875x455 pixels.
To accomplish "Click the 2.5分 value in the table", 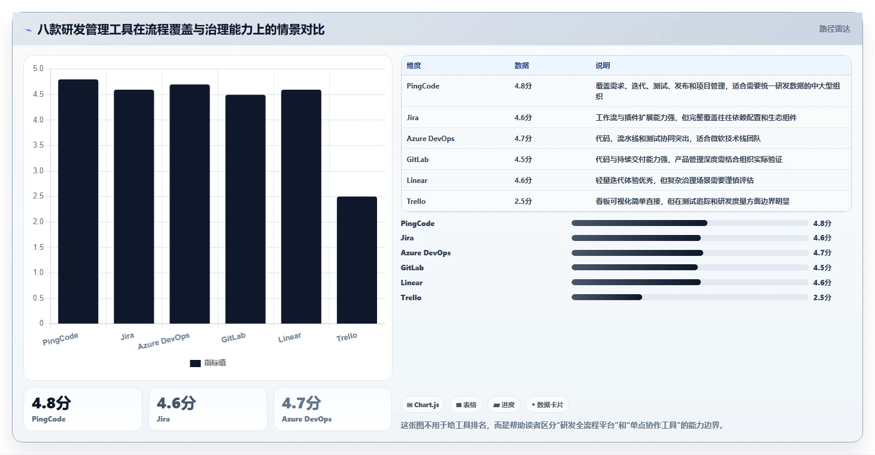I will click(x=523, y=201).
